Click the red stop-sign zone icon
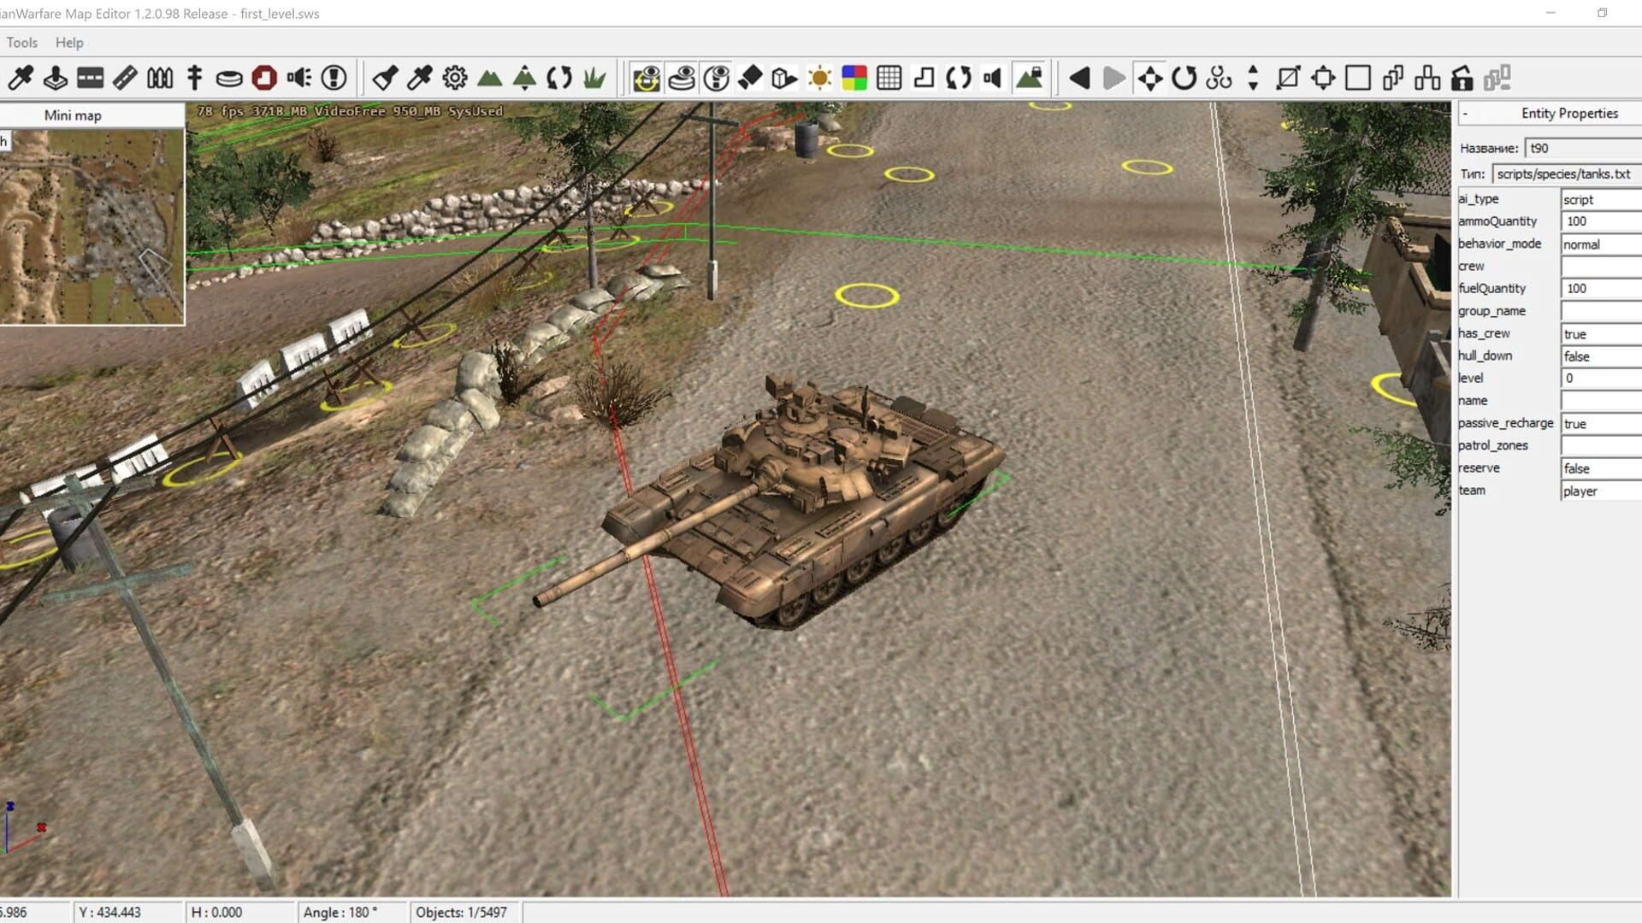The image size is (1642, 923). 264,78
